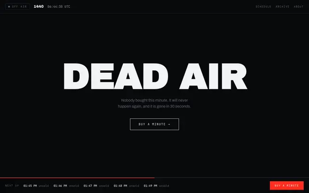This screenshot has height=193, width=309.
Task: Click the 'Nobody bought this minute' text
Action: 154,103
